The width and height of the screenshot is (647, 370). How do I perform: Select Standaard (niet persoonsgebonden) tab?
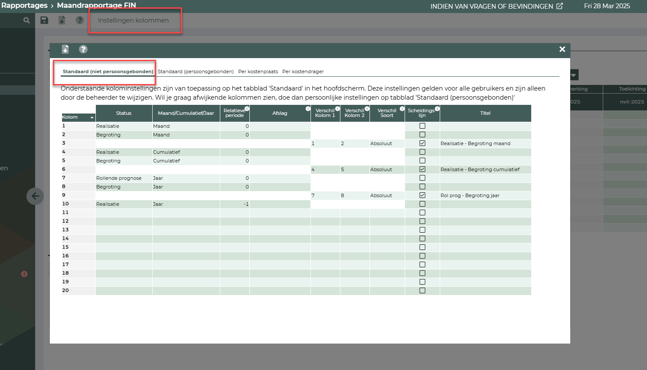coord(108,71)
